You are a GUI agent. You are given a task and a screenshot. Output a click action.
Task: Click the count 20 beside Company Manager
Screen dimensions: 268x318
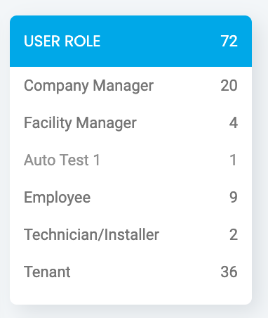click(x=229, y=85)
